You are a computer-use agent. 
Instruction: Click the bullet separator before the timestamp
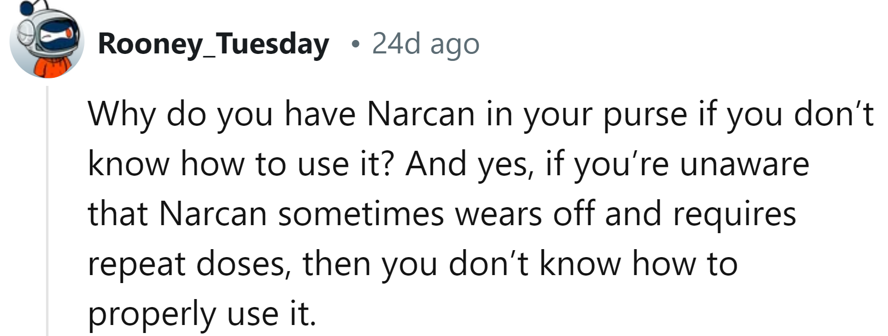coord(355,44)
